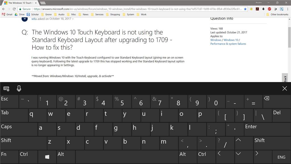The image size is (291, 164).
Task: Close the Windows 10 Touch tab
Action: click(x=36, y=3)
